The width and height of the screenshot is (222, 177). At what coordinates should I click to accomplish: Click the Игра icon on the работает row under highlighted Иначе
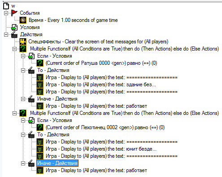40,170
